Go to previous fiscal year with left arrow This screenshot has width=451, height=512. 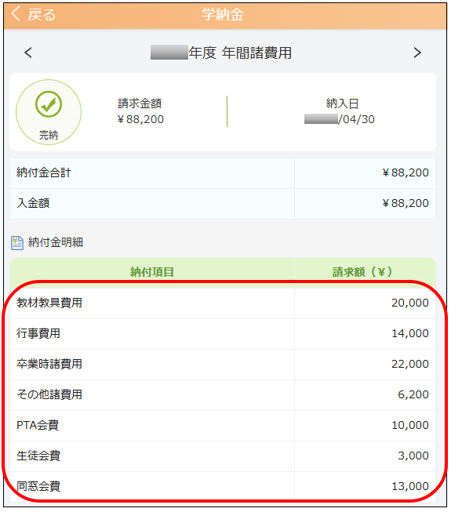click(28, 53)
